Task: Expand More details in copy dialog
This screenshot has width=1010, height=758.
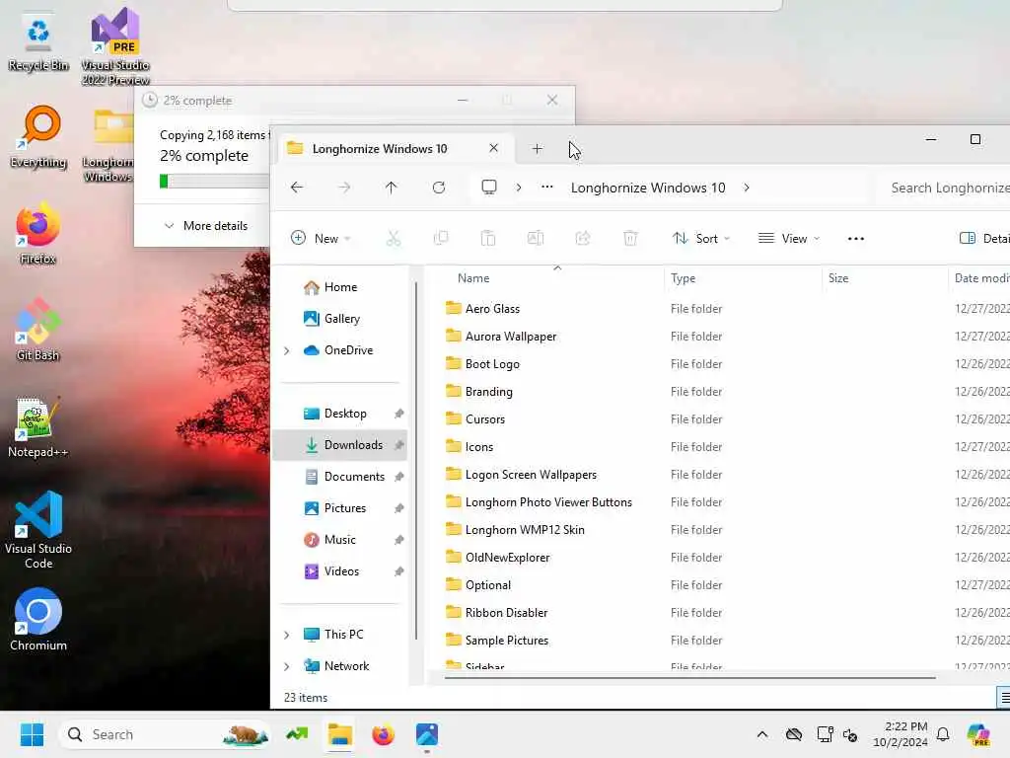Action: (x=206, y=226)
